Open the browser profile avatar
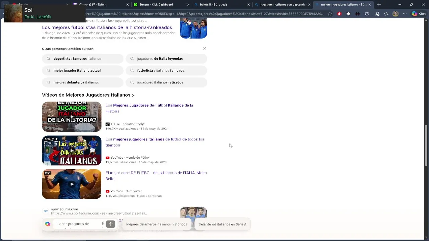429x241 pixels. (395, 14)
